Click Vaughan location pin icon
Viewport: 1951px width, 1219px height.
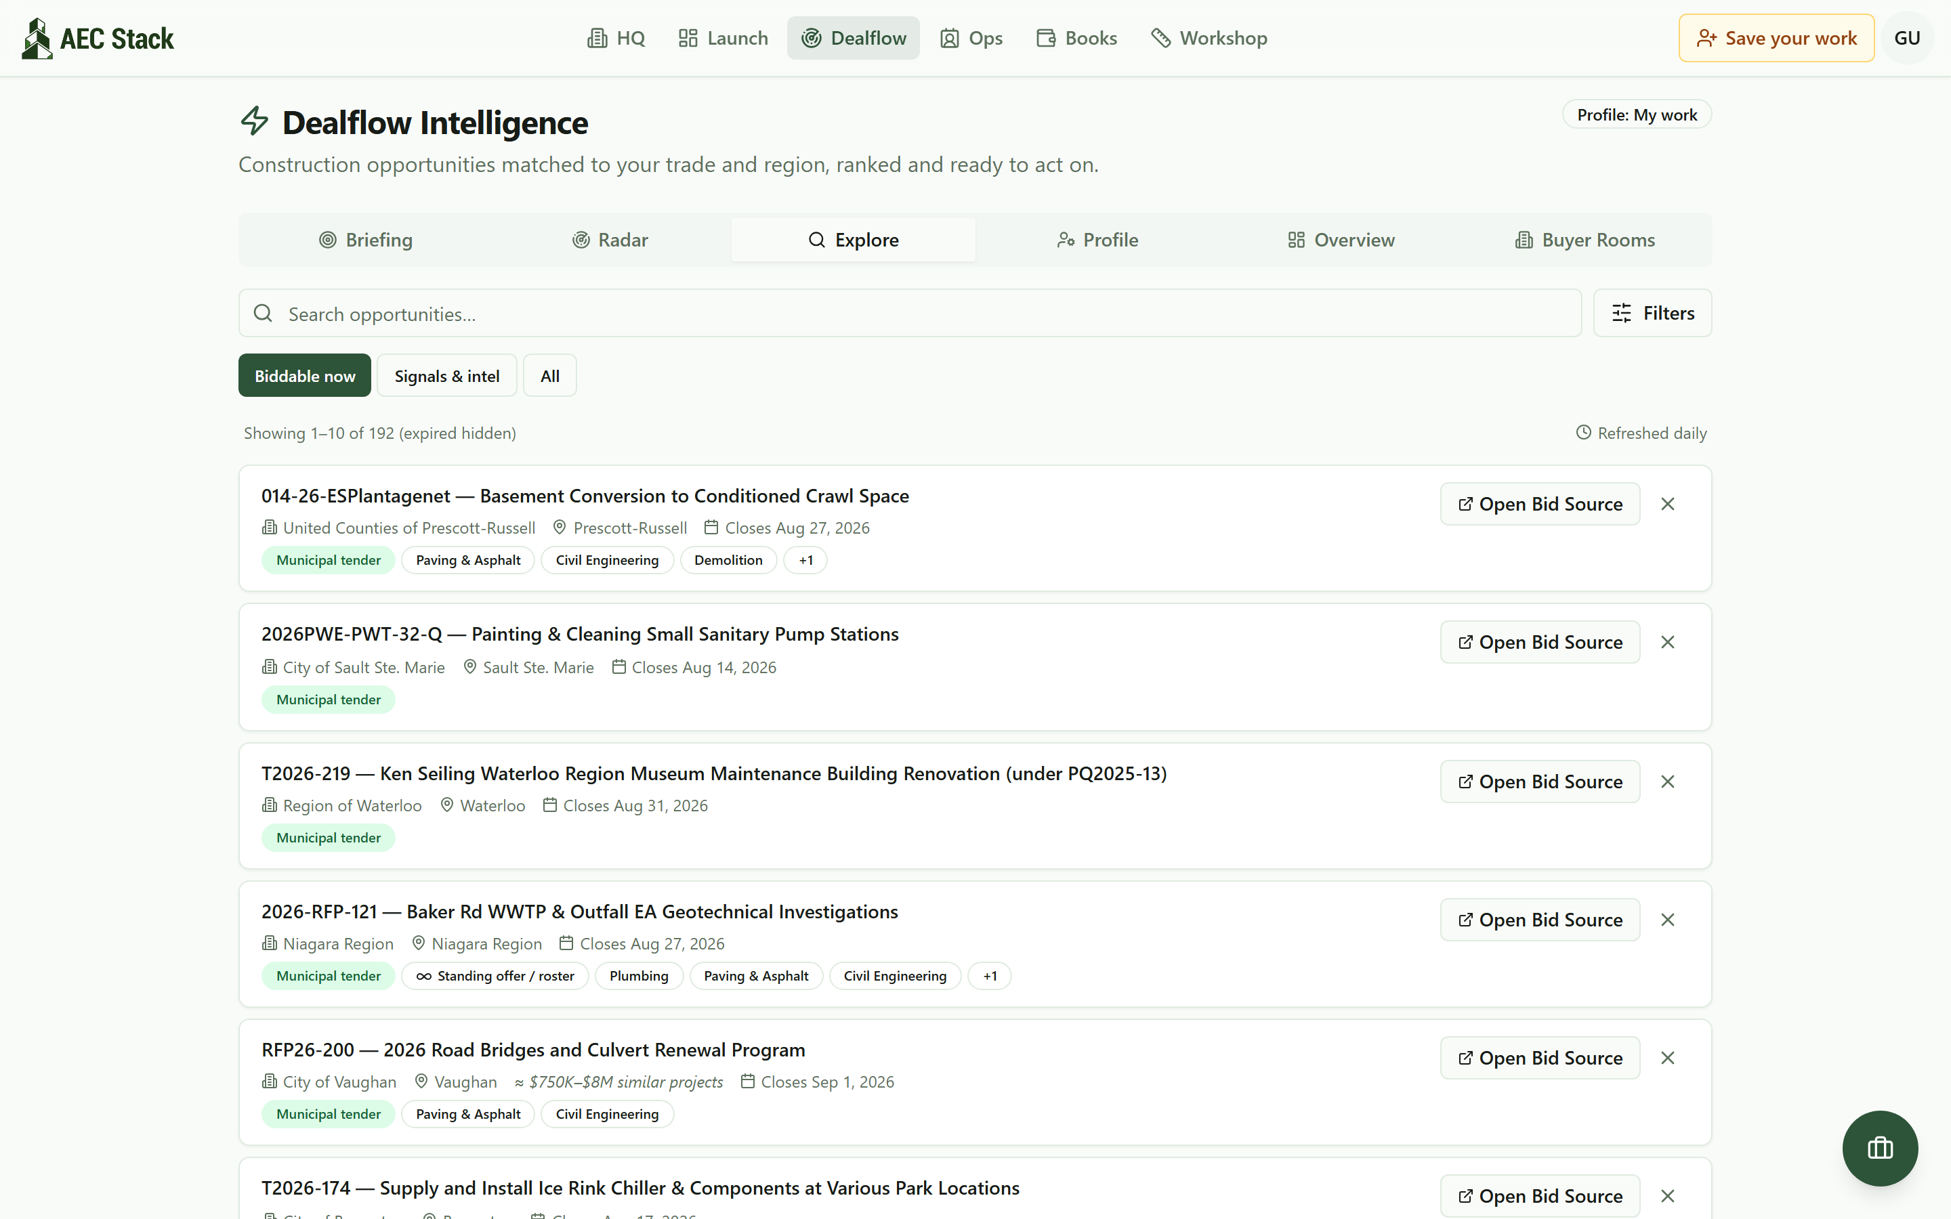[421, 1081]
